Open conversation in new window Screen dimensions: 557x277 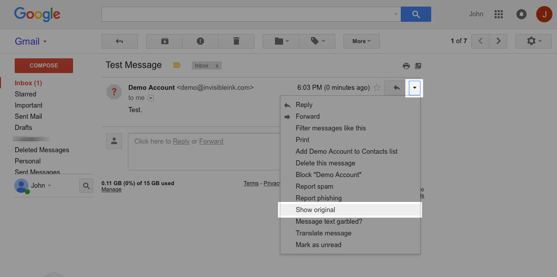418,66
